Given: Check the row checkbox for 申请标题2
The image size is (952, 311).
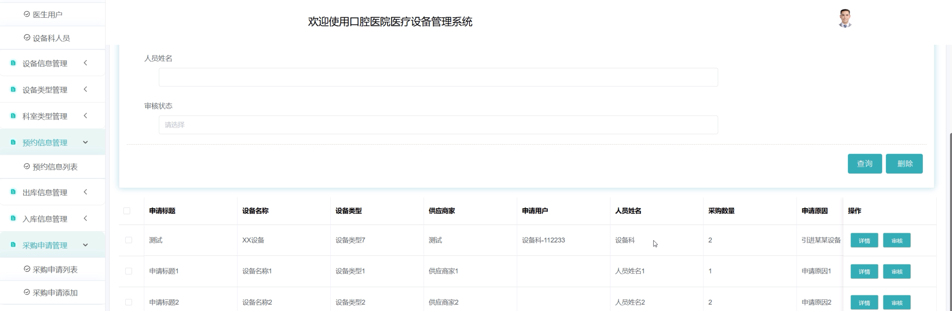Looking at the screenshot, I should (x=129, y=302).
